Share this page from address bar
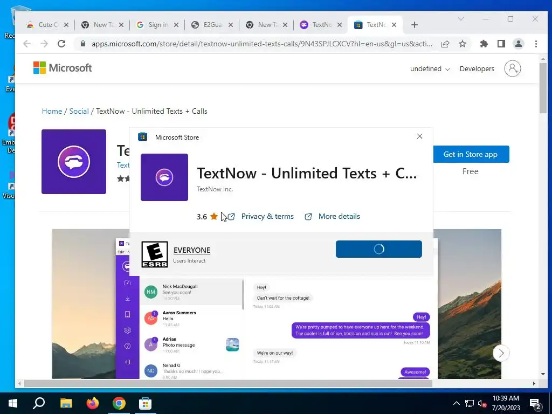The height and width of the screenshot is (414, 552). pos(445,44)
